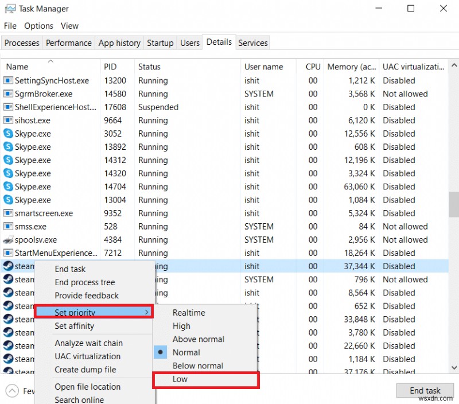Open the Options menu
The width and height of the screenshot is (459, 404).
(38, 26)
